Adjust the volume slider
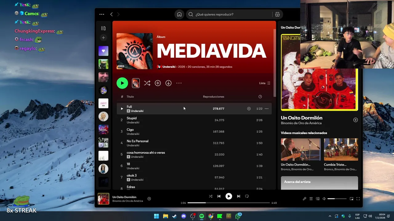Image resolution: width=394 pixels, height=221 pixels. tap(336, 199)
